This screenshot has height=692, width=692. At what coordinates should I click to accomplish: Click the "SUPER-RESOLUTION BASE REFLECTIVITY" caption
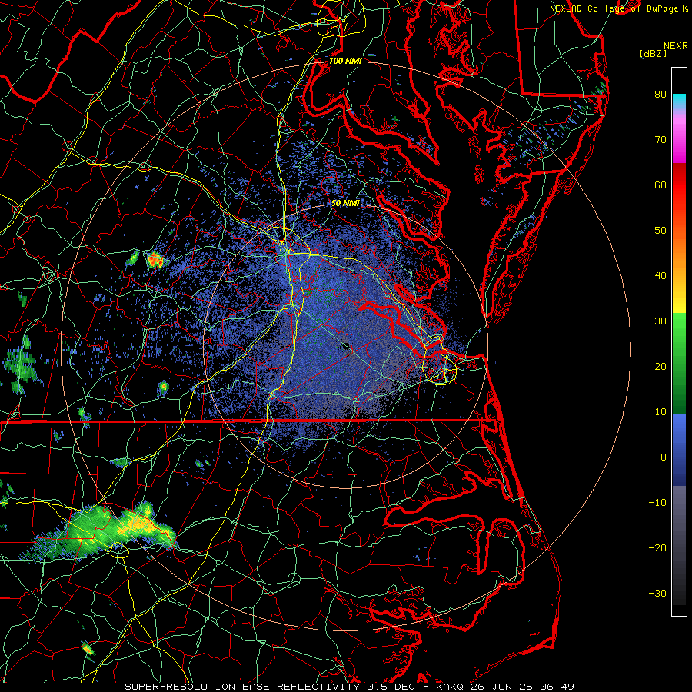242,687
